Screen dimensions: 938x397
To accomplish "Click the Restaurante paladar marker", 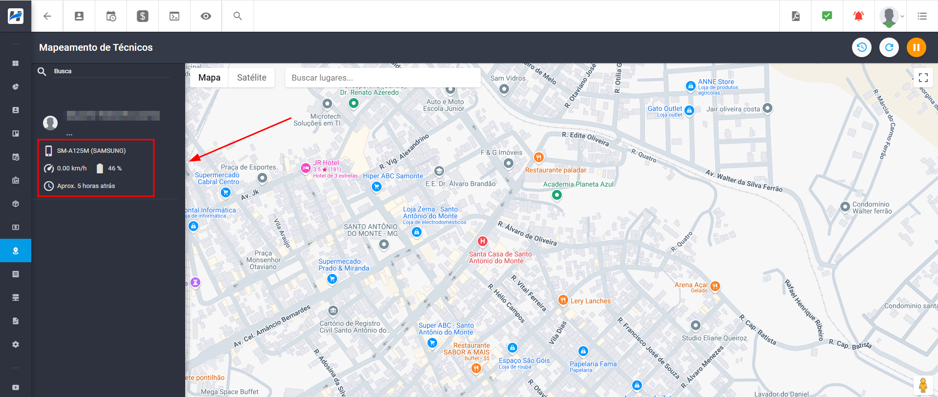I will 538,157.
